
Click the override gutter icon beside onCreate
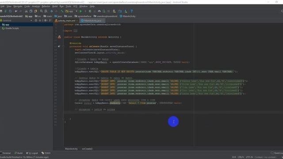coord(59,46)
